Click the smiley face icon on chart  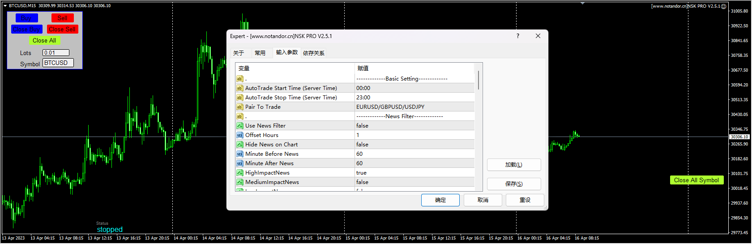(x=724, y=6)
